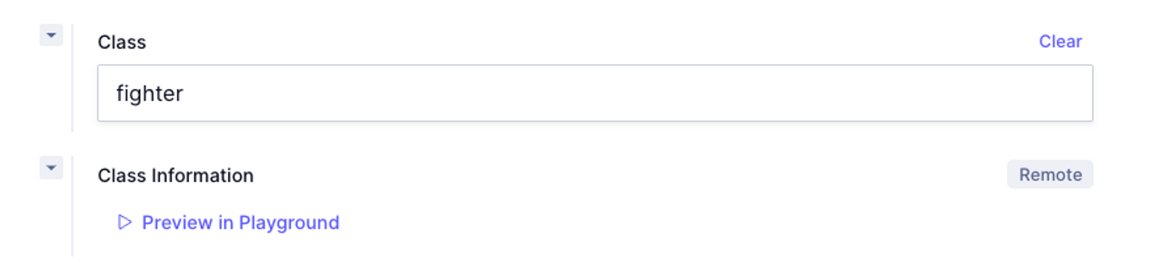Collapse the Class field section arrow

click(x=51, y=35)
